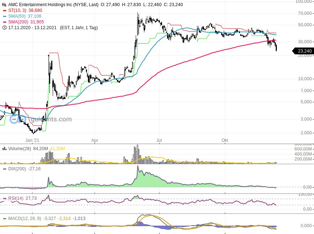Click the 3,000 price axis label
Screen dimensions: 314x234
click(x=306, y=119)
